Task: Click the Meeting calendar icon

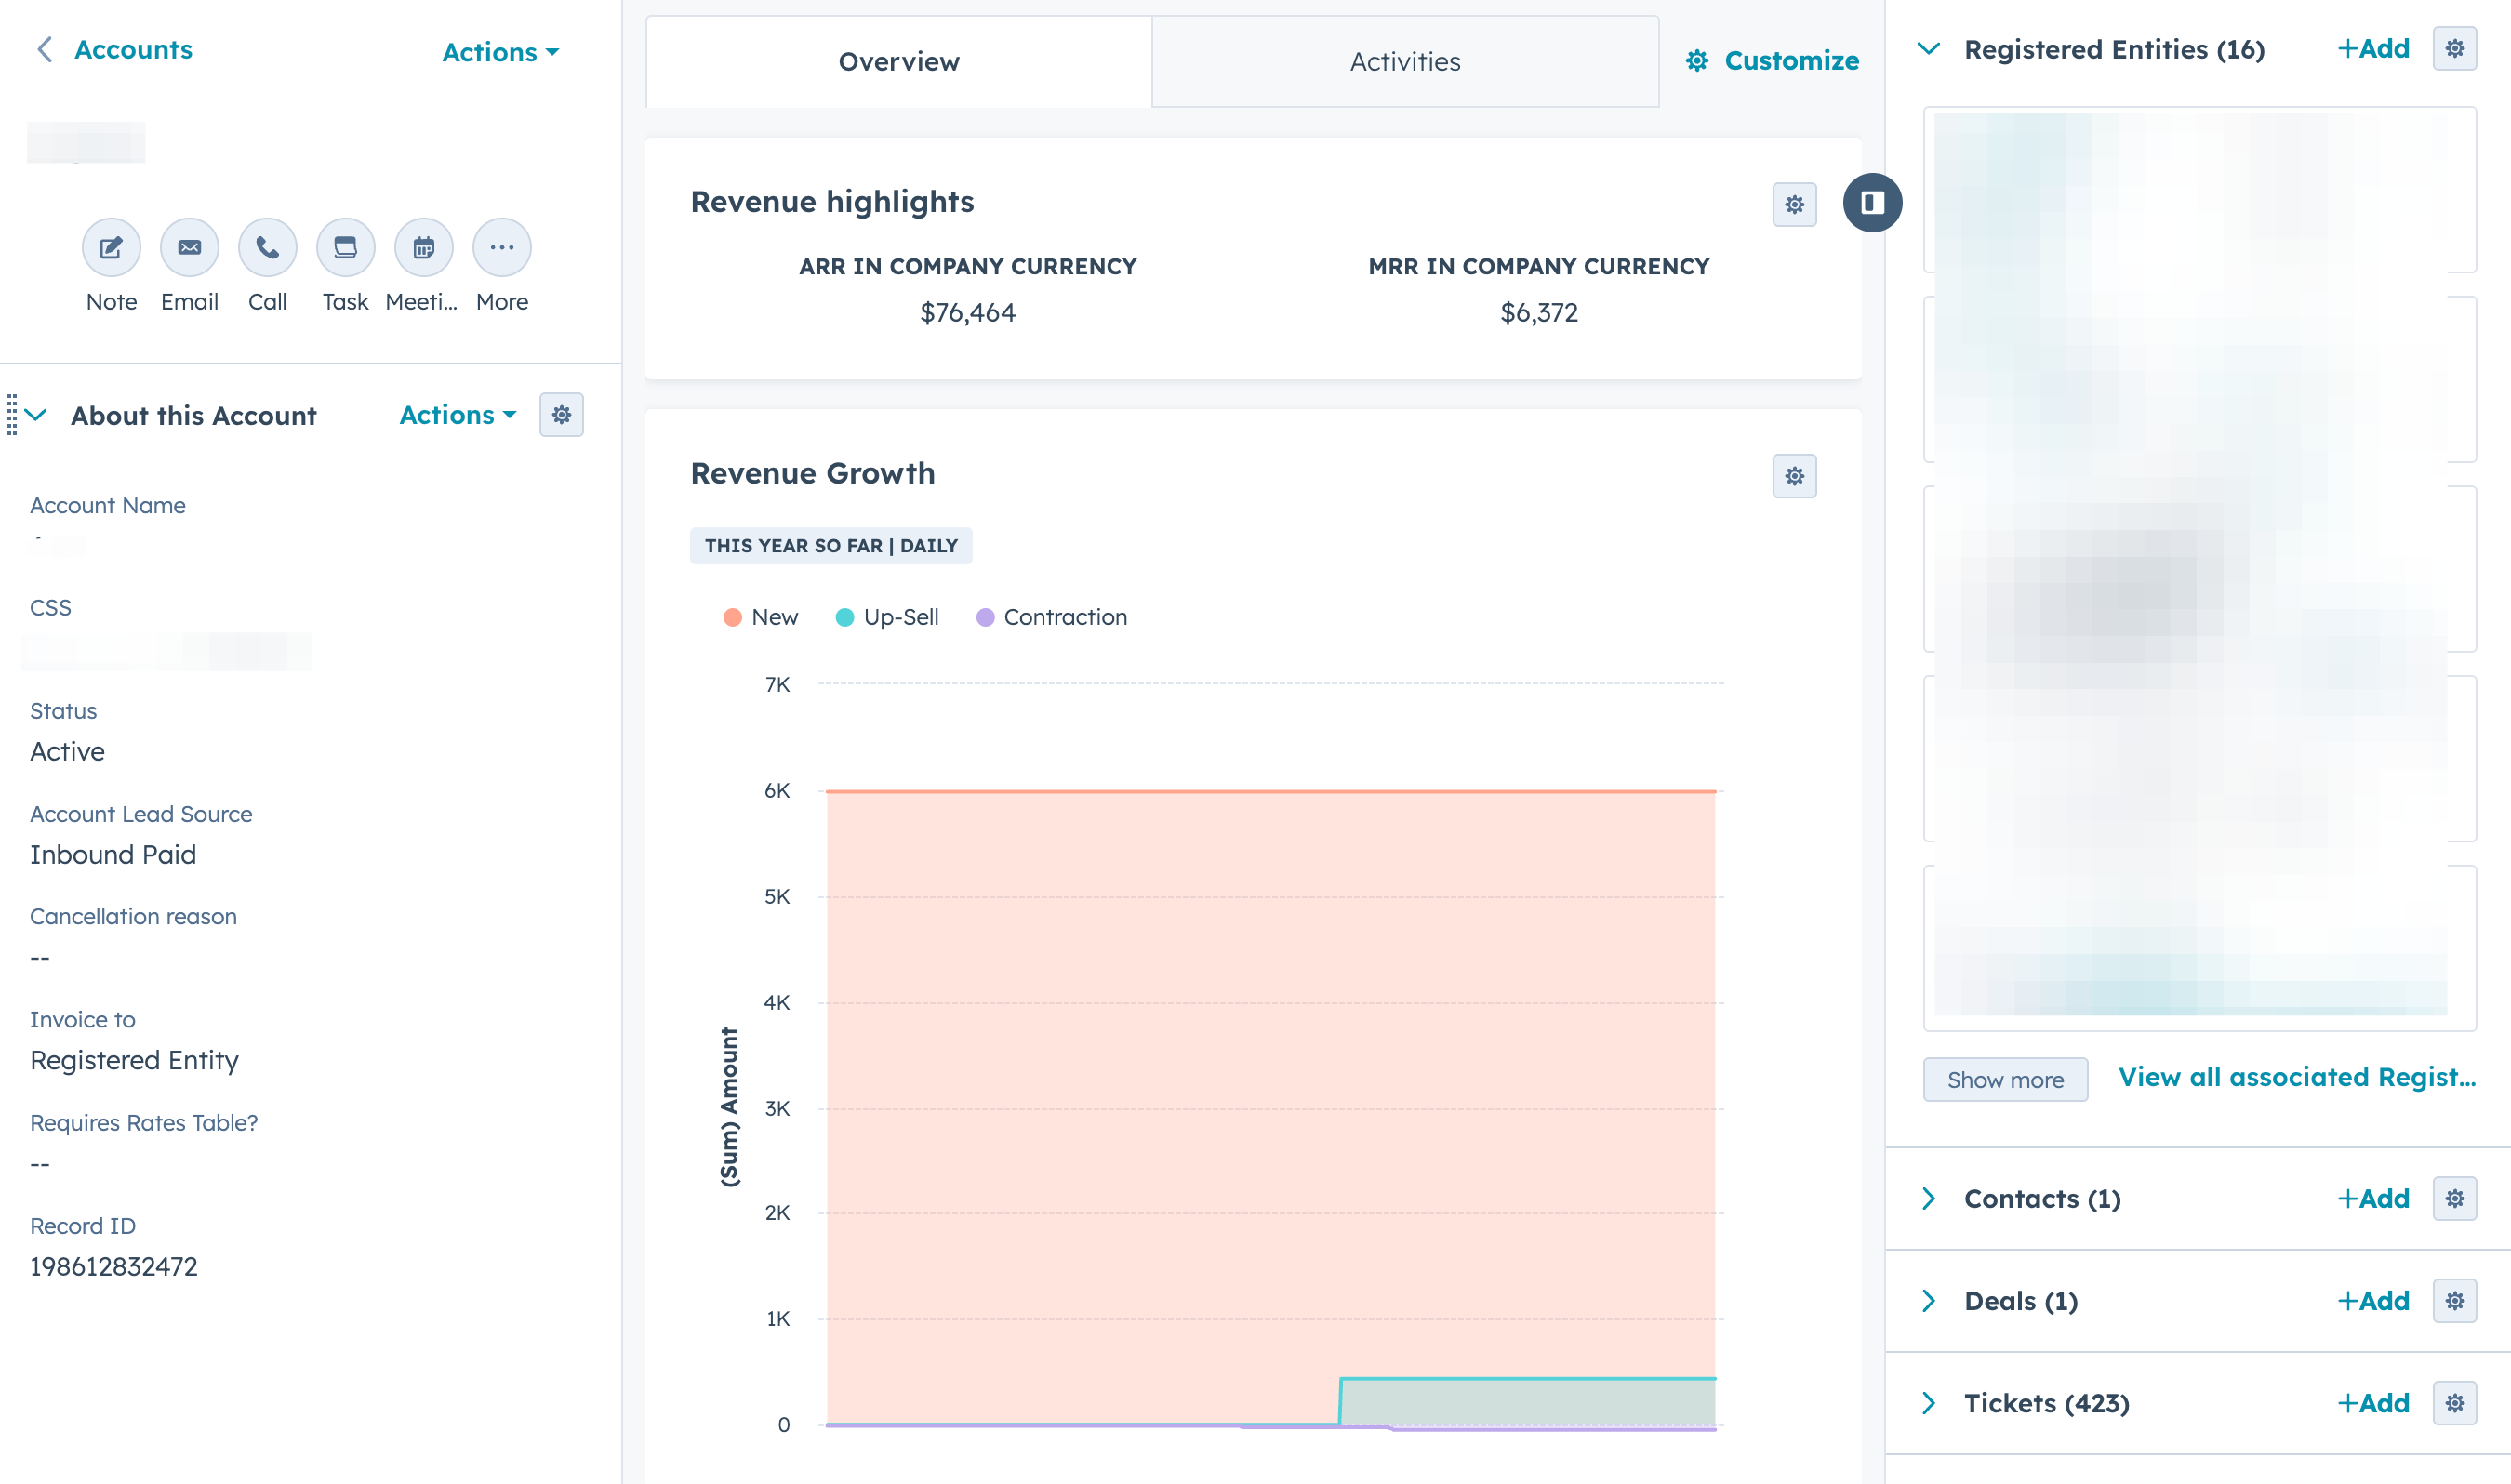Action: click(x=423, y=248)
